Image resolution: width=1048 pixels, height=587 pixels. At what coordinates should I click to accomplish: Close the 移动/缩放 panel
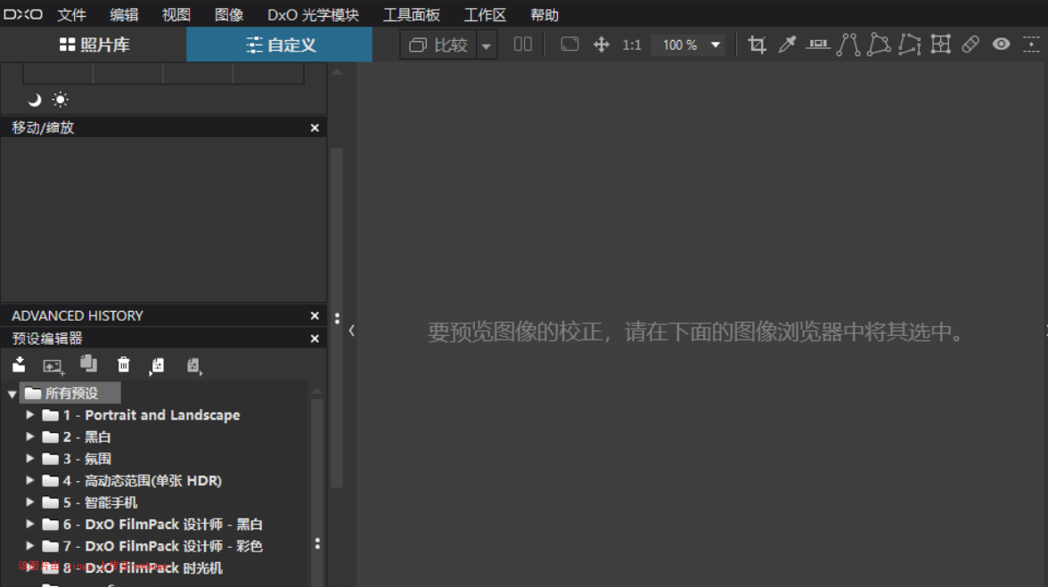click(x=315, y=127)
